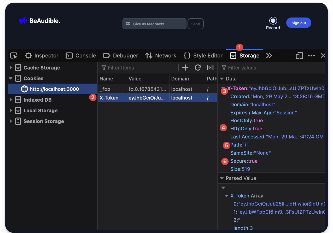Switch to the Console tab

[81, 55]
